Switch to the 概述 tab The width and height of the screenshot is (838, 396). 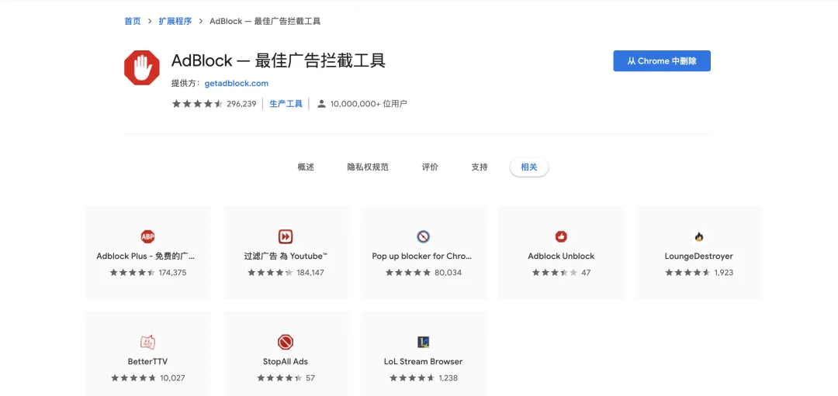pyautogui.click(x=306, y=167)
